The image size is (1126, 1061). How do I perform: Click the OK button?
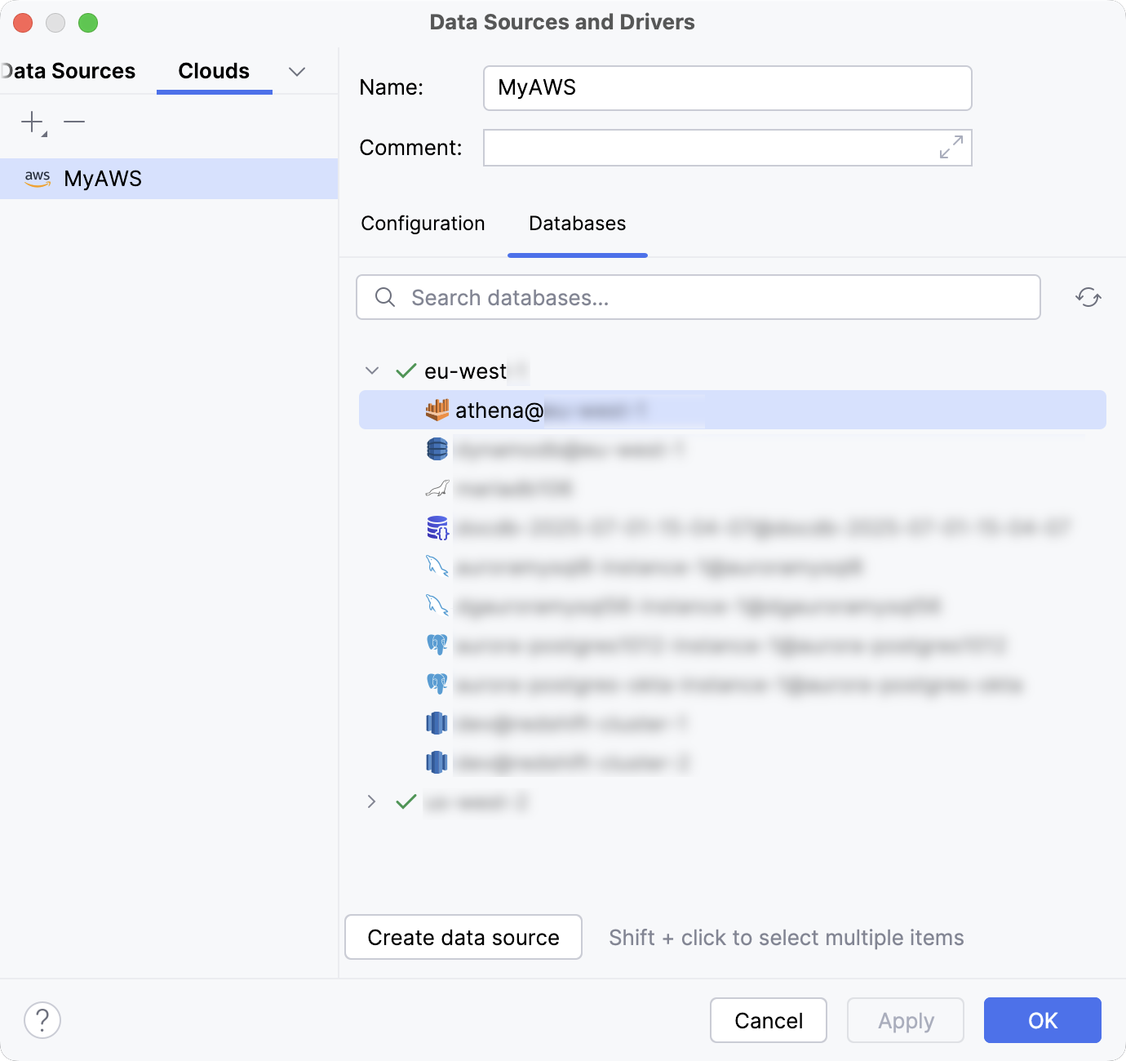pyautogui.click(x=1042, y=1020)
